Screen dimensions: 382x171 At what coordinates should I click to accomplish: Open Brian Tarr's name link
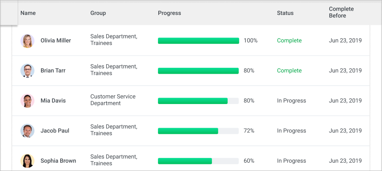(x=53, y=71)
